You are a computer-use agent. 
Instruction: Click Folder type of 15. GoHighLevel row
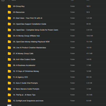(73, 101)
